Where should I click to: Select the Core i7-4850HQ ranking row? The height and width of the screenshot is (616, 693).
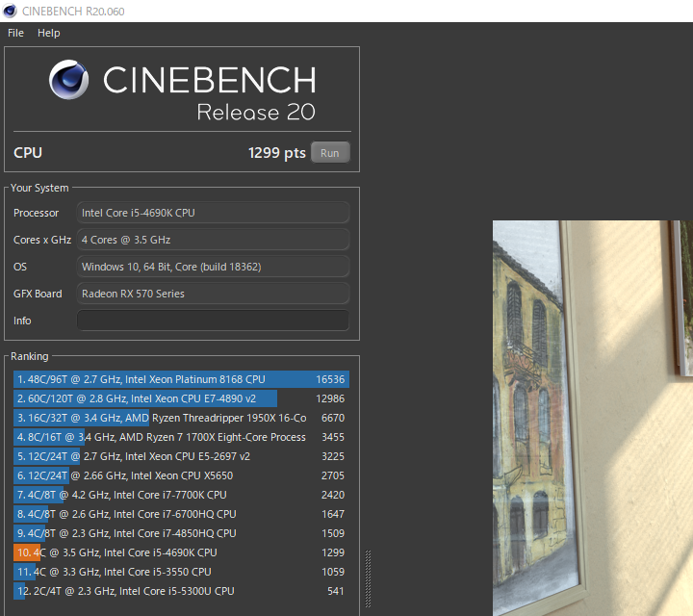[181, 533]
